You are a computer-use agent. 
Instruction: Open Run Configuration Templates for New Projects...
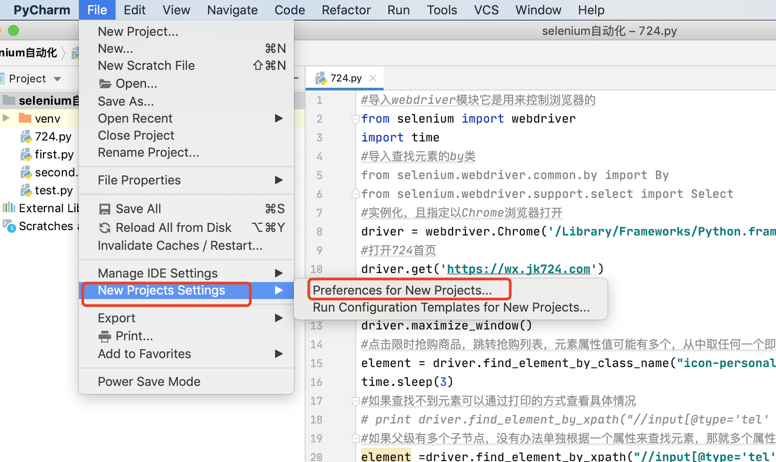450,308
